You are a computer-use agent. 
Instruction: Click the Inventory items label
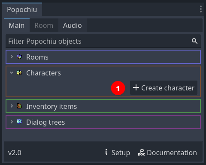click(51, 106)
